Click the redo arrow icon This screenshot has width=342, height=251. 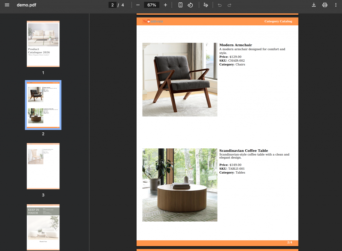pyautogui.click(x=229, y=5)
